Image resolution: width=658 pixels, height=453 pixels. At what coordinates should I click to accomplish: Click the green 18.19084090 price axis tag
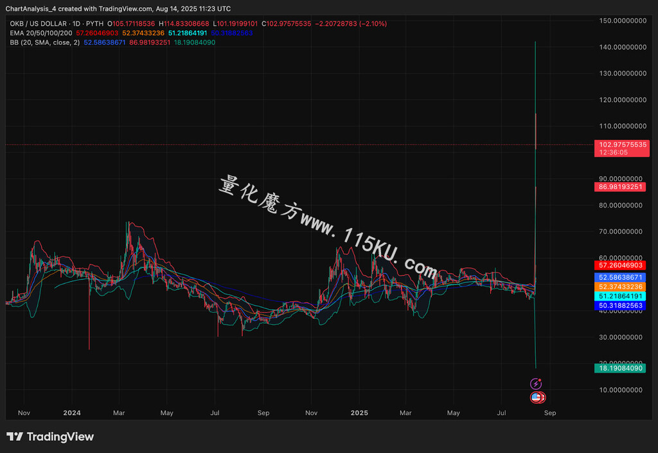pyautogui.click(x=620, y=368)
